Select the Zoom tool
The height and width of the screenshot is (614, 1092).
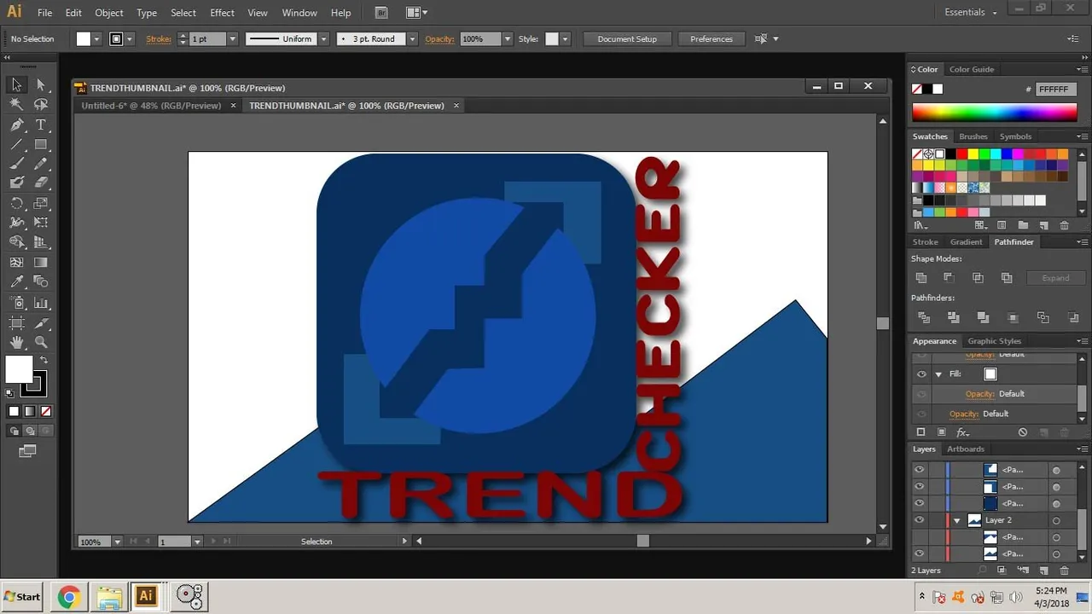tap(40, 343)
